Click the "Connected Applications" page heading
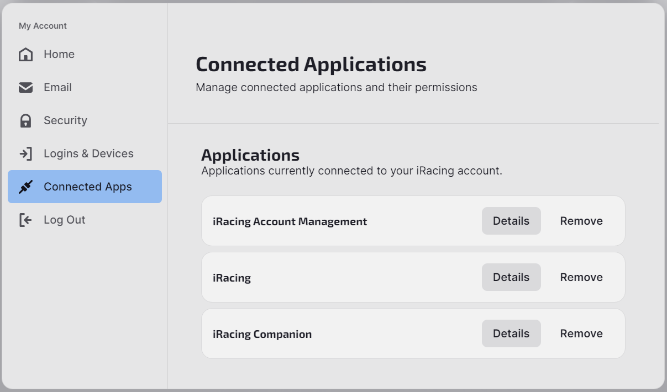667x392 pixels. pyautogui.click(x=311, y=65)
